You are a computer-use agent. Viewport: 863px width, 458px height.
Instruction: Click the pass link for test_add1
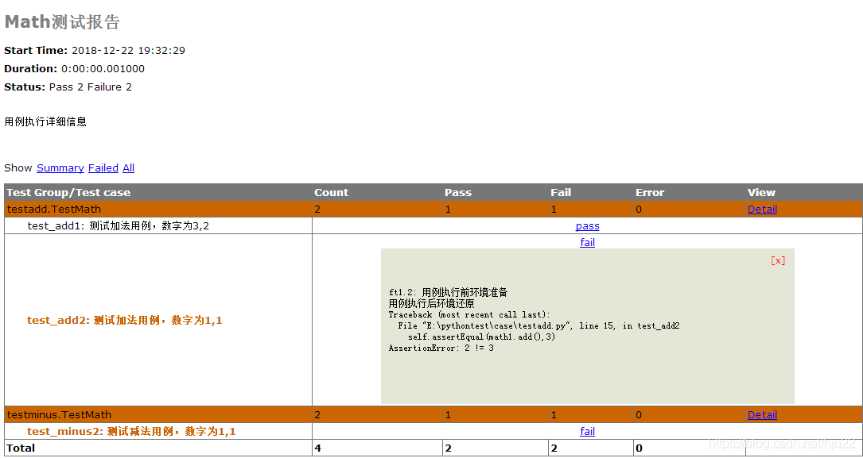coord(587,226)
